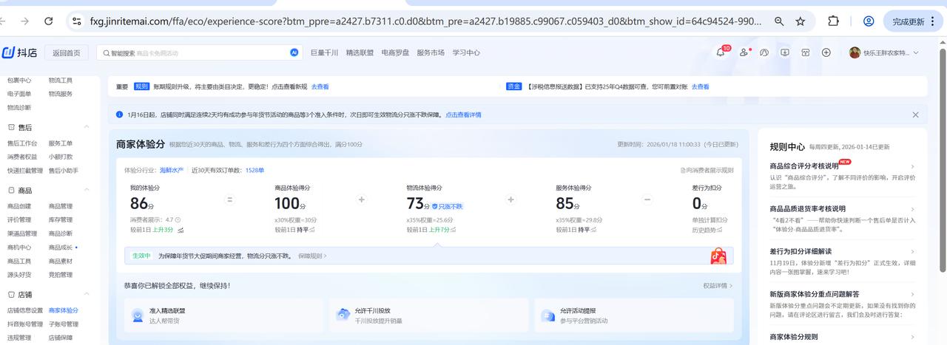Open 商品管理 in sidebar
Screen dimensions: 947x345
tap(61, 206)
